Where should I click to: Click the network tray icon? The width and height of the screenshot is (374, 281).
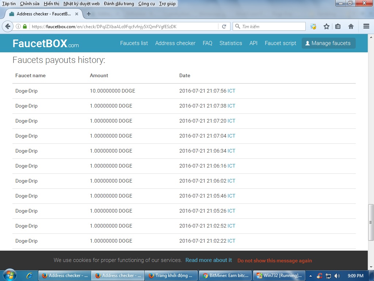(x=328, y=276)
